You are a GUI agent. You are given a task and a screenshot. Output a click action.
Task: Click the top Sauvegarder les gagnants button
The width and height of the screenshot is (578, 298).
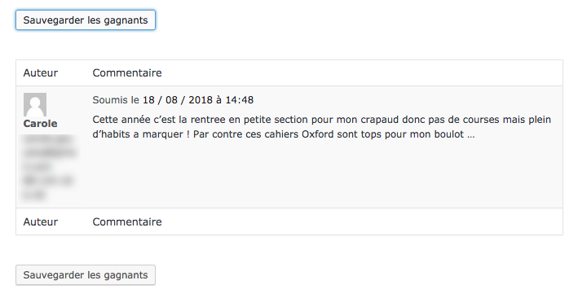pos(86,20)
